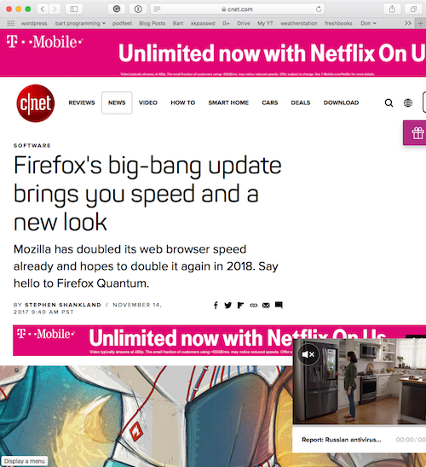This screenshot has height=467, width=426.
Task: Open the globe edition selector
Action: tap(408, 102)
